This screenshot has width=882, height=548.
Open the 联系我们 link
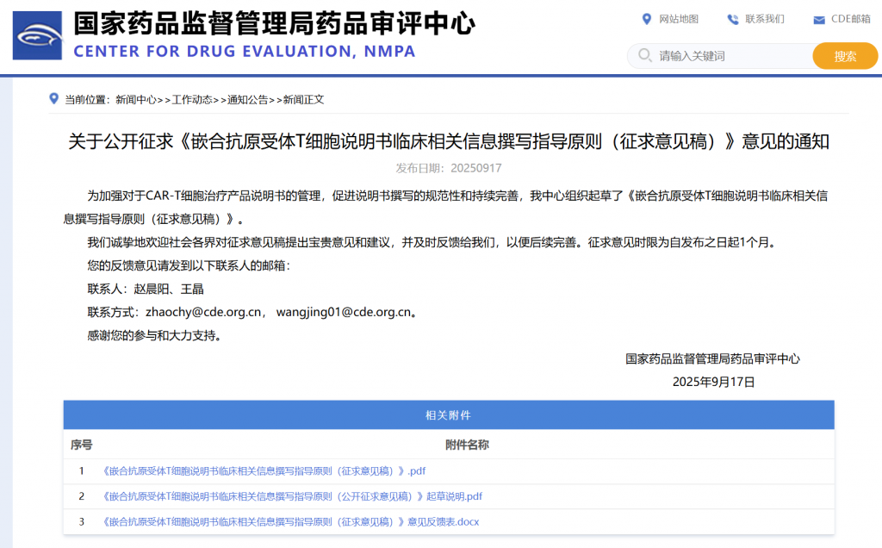(x=765, y=19)
